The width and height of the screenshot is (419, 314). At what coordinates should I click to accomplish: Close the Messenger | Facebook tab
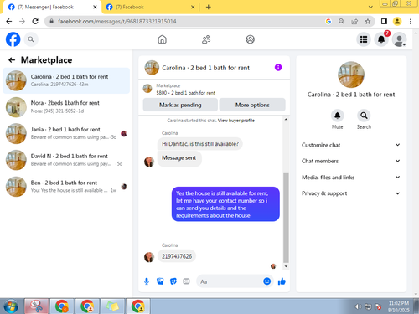[x=95, y=8]
